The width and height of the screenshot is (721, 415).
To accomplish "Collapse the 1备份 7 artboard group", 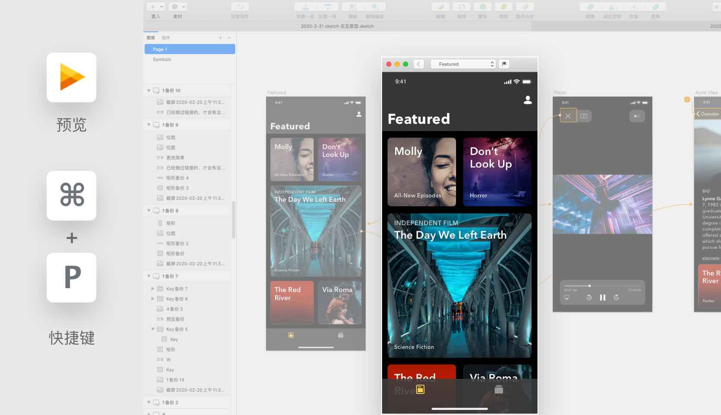I will (x=149, y=276).
